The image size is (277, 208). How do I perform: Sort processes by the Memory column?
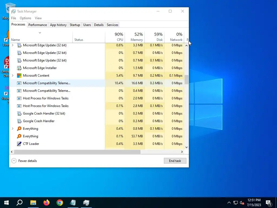(x=135, y=37)
